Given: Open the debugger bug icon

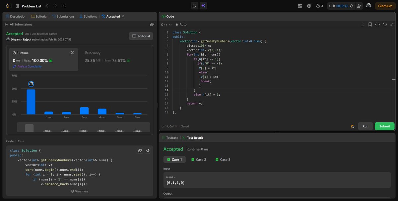Looking at the screenshot, I should [x=352, y=126].
